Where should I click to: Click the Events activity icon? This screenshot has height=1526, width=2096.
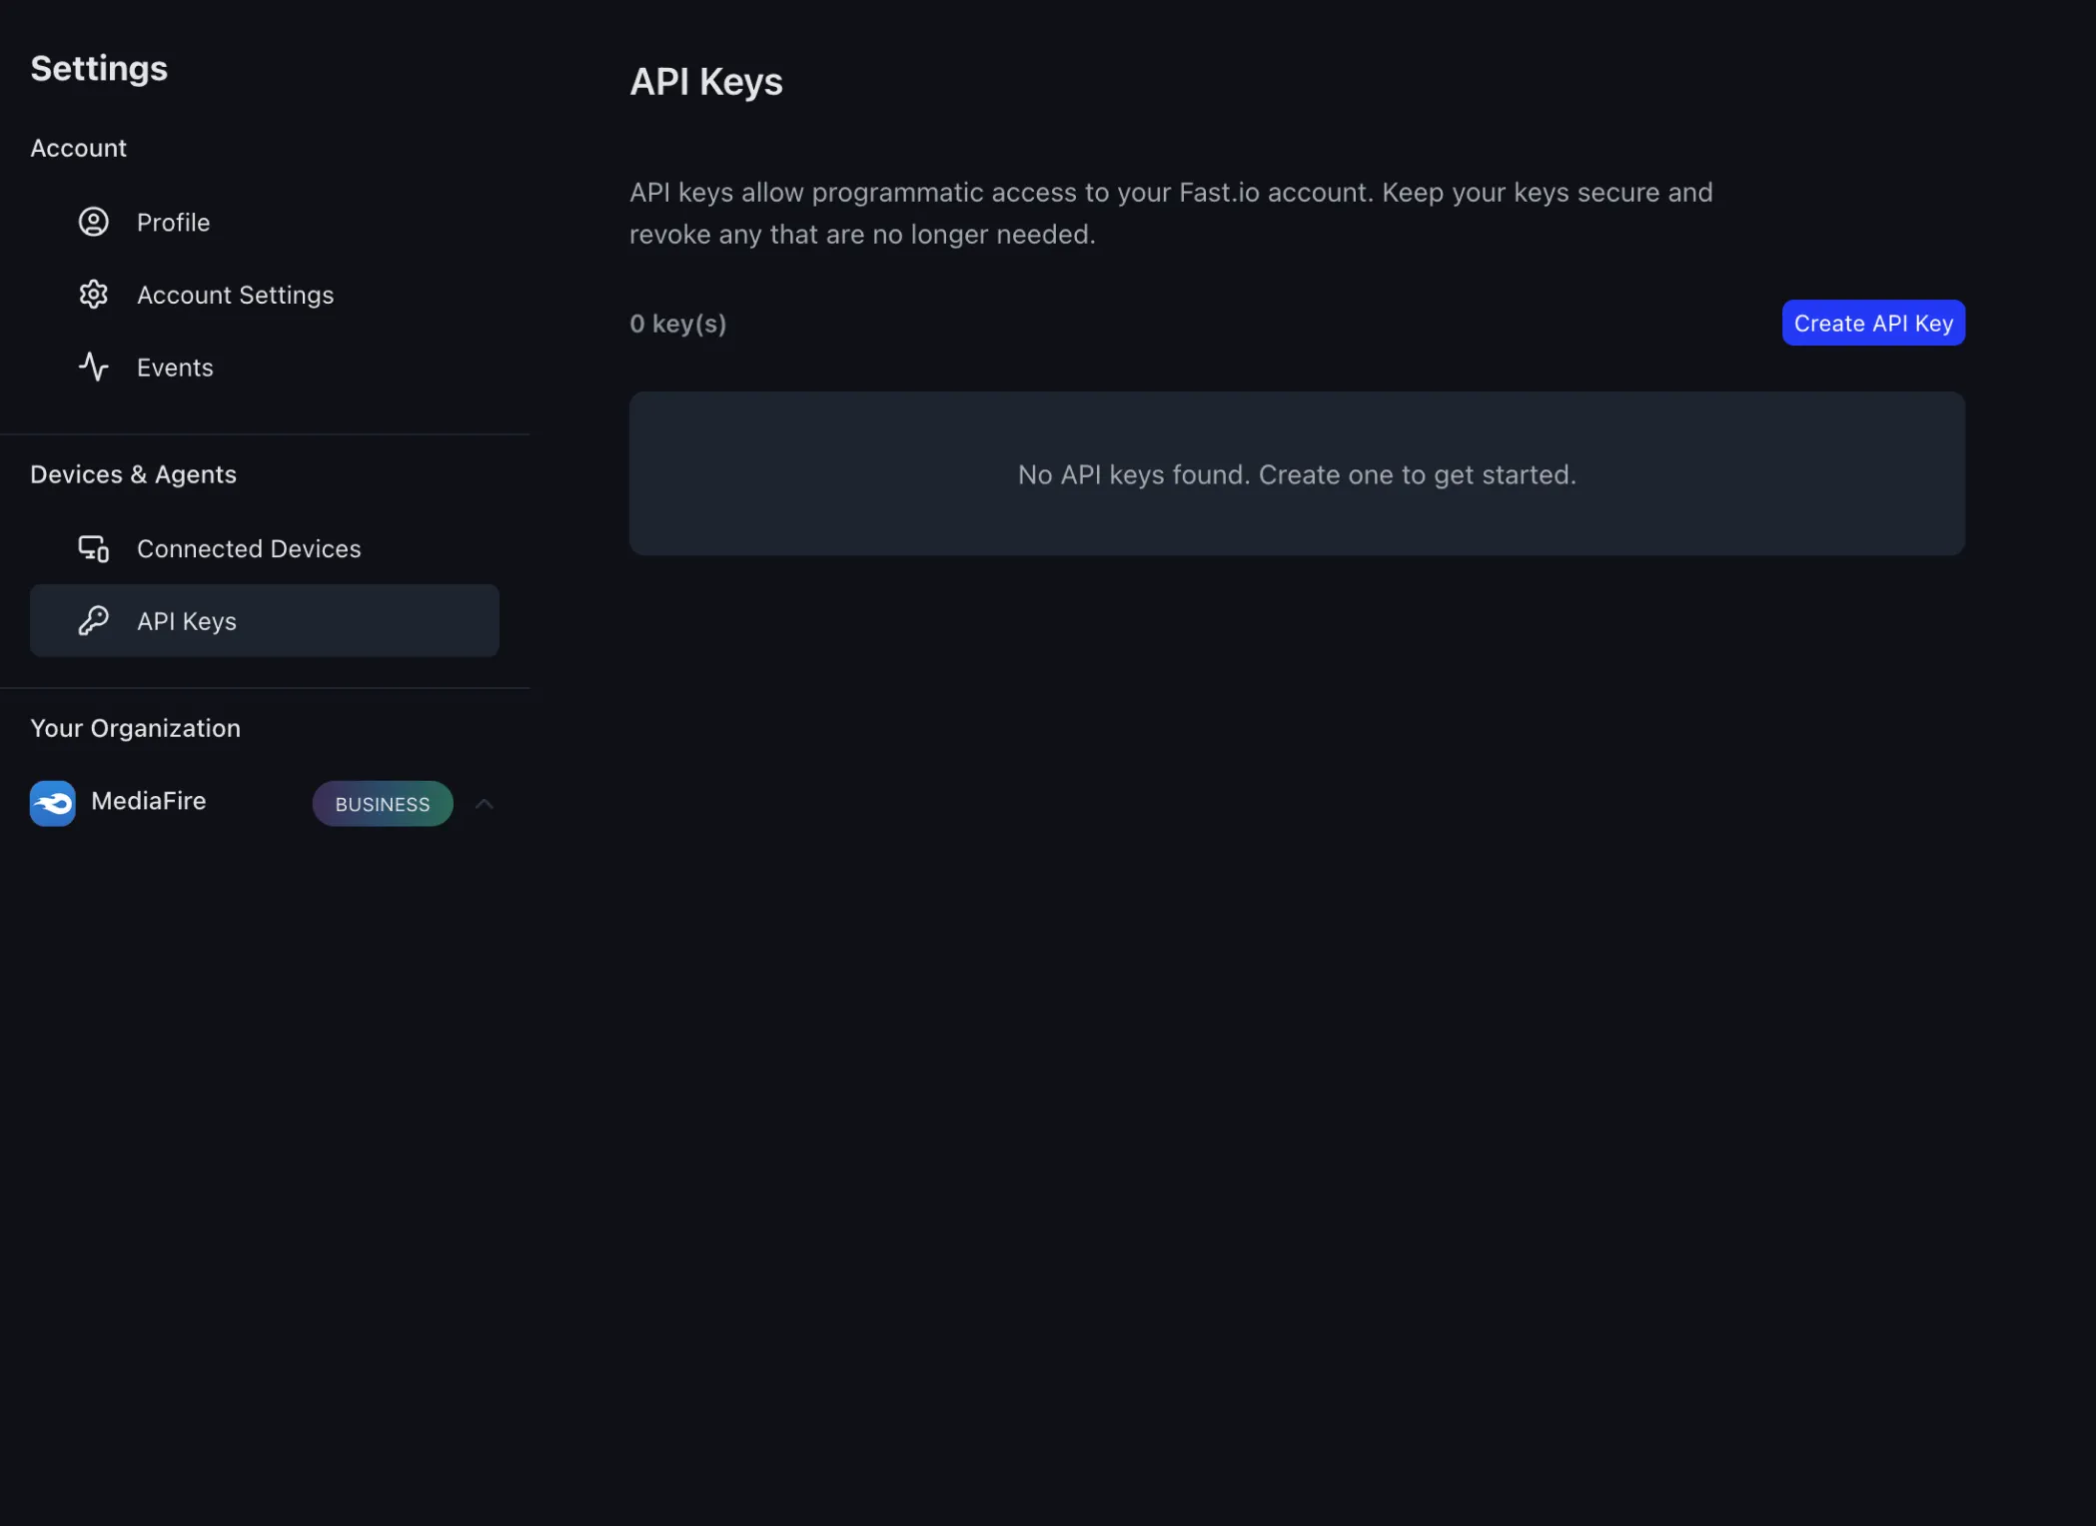[x=93, y=367]
